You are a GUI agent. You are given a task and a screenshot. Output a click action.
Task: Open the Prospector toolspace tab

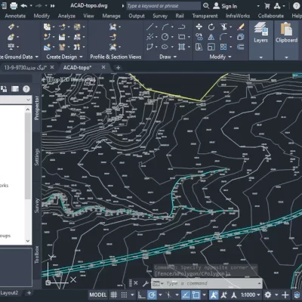coord(37,108)
